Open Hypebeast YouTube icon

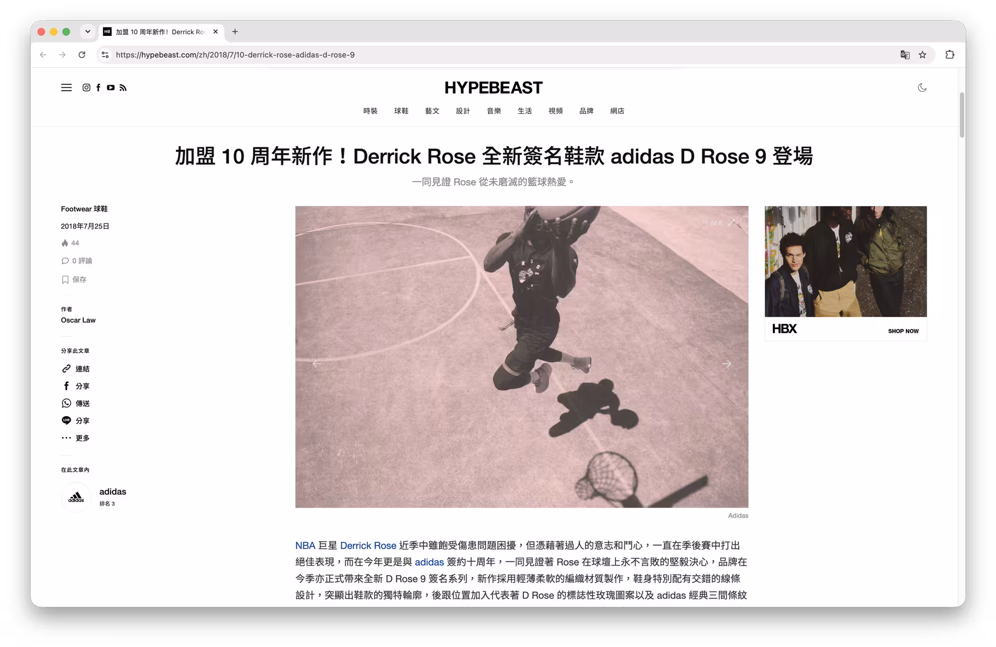pyautogui.click(x=111, y=88)
